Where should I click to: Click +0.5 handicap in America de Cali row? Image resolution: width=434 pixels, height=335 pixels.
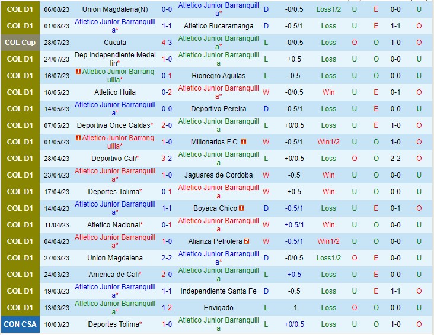click(x=294, y=275)
